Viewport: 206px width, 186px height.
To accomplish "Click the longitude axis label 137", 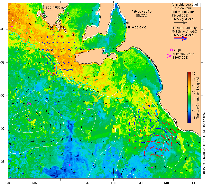I will 87,183.
